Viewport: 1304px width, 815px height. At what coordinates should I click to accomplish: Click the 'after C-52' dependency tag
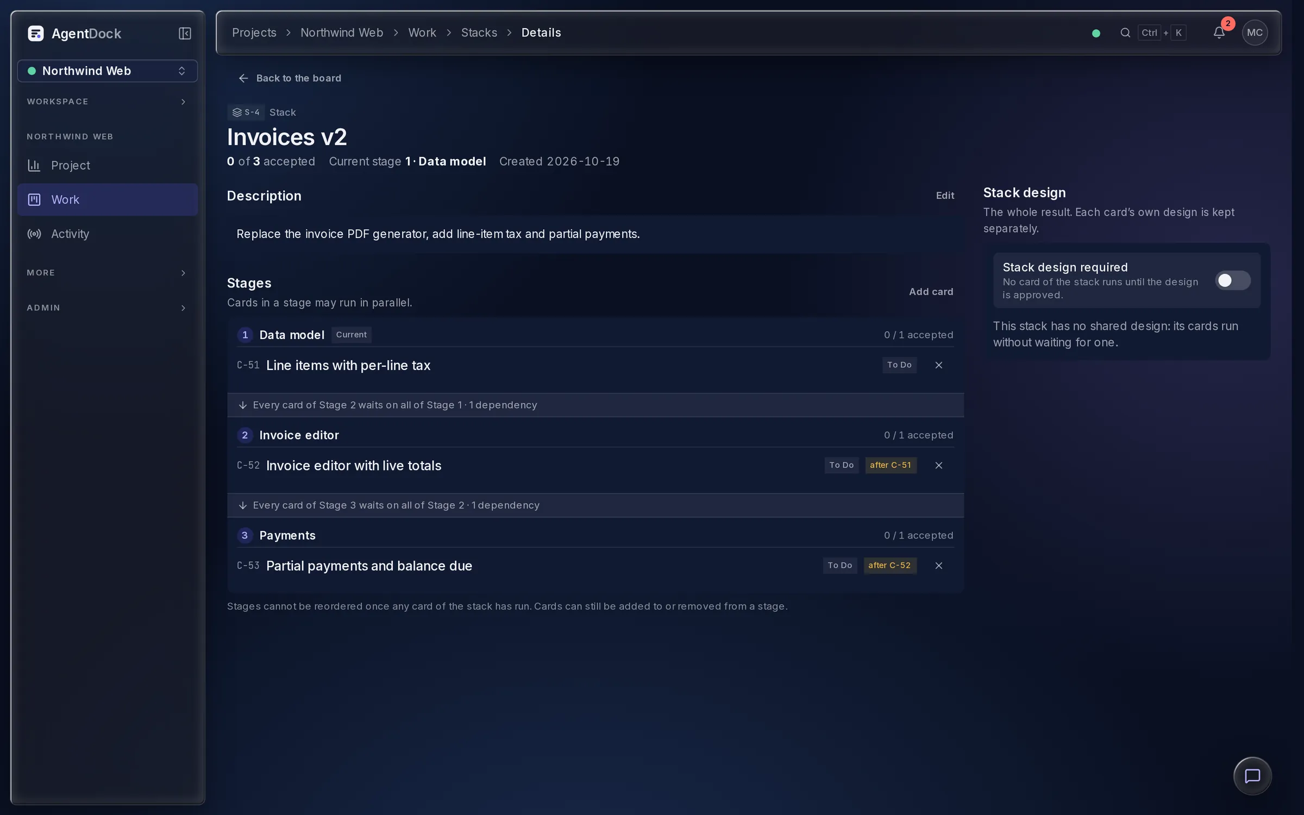[x=889, y=566]
